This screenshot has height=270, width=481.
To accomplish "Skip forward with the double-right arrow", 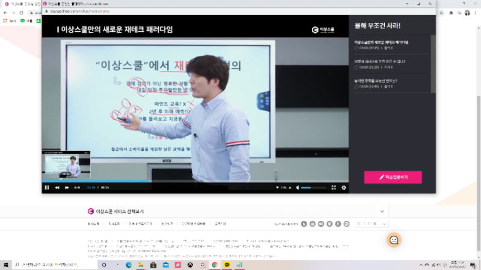I will coord(67,188).
